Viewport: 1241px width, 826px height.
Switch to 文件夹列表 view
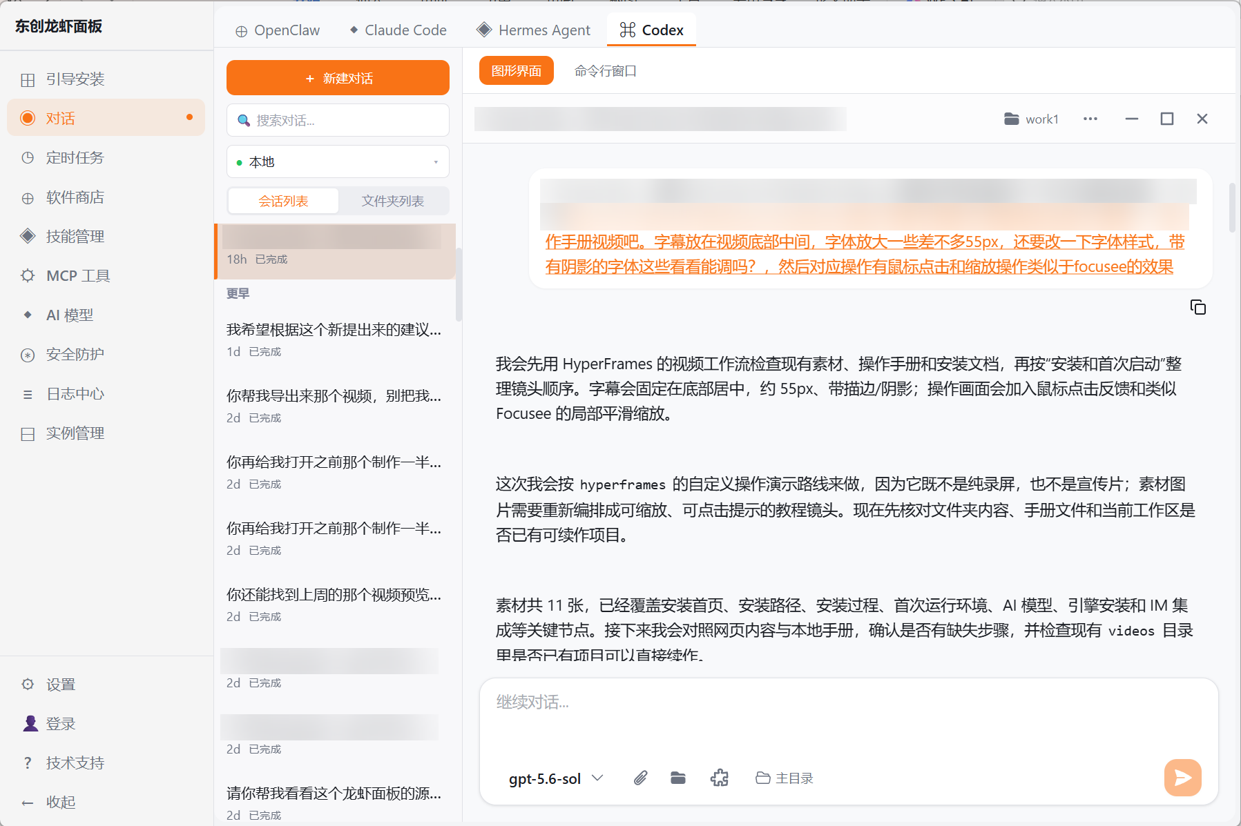point(393,201)
